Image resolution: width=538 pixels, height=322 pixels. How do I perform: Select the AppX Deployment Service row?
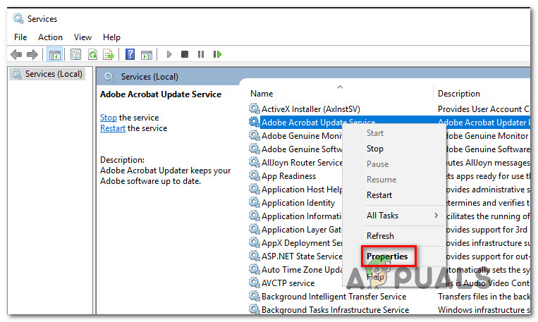[x=302, y=243]
